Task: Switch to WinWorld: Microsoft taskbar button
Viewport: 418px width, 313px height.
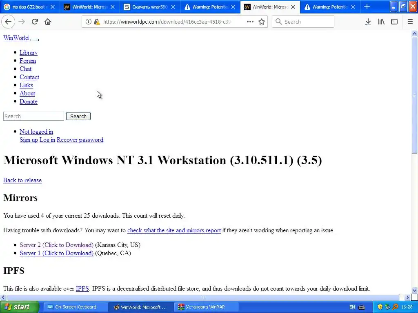Action: click(141, 307)
